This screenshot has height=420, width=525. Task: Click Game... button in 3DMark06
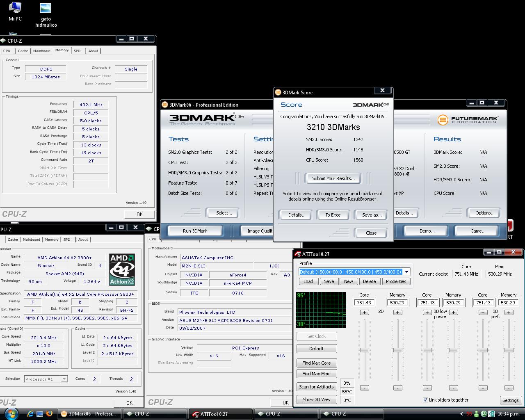[x=478, y=231]
